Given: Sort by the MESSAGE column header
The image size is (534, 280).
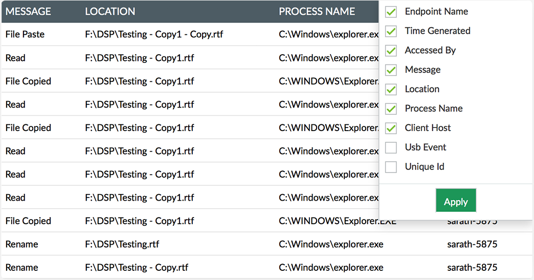Looking at the screenshot, I should (x=28, y=12).
